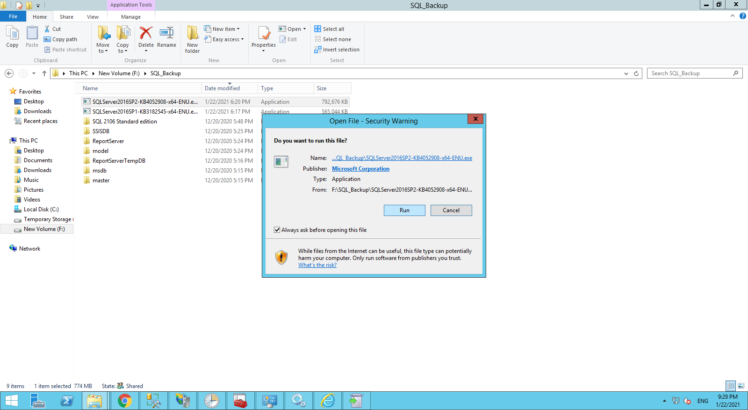Switch to the Manage ribbon tab
Viewport: 748px width, 410px height.
(131, 17)
